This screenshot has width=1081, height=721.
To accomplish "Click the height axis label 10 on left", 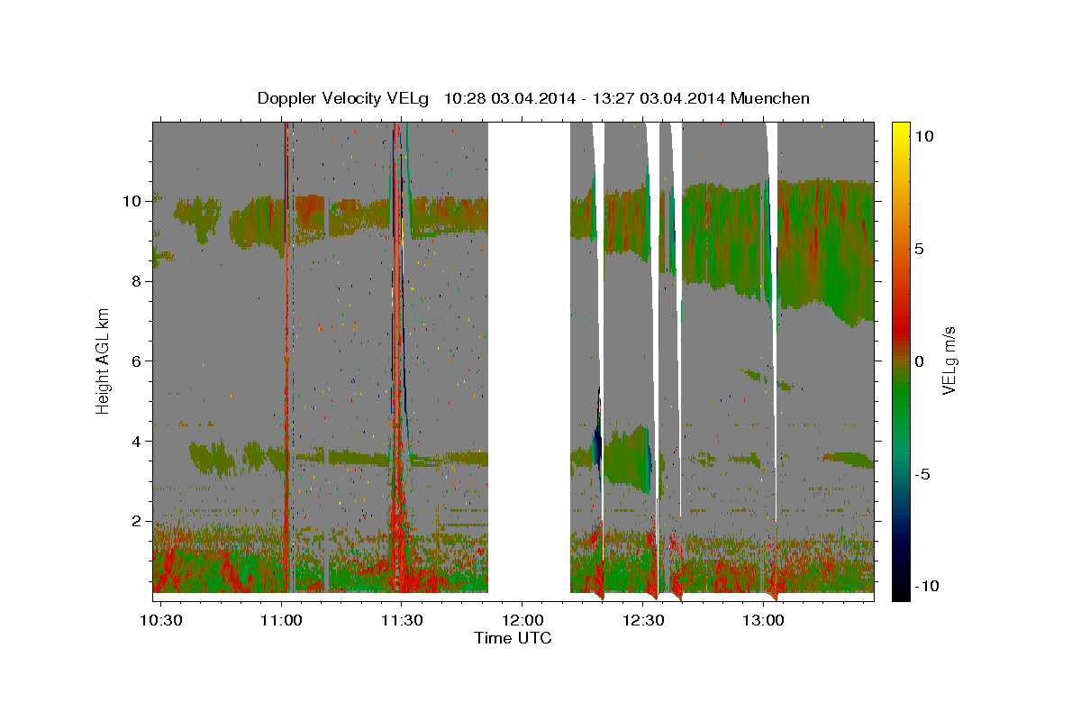I will pos(134,200).
